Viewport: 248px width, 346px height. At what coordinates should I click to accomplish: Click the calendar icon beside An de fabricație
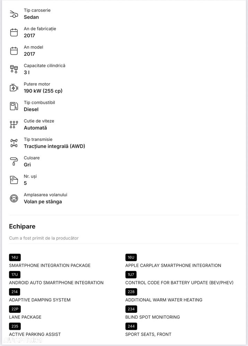[14, 33]
